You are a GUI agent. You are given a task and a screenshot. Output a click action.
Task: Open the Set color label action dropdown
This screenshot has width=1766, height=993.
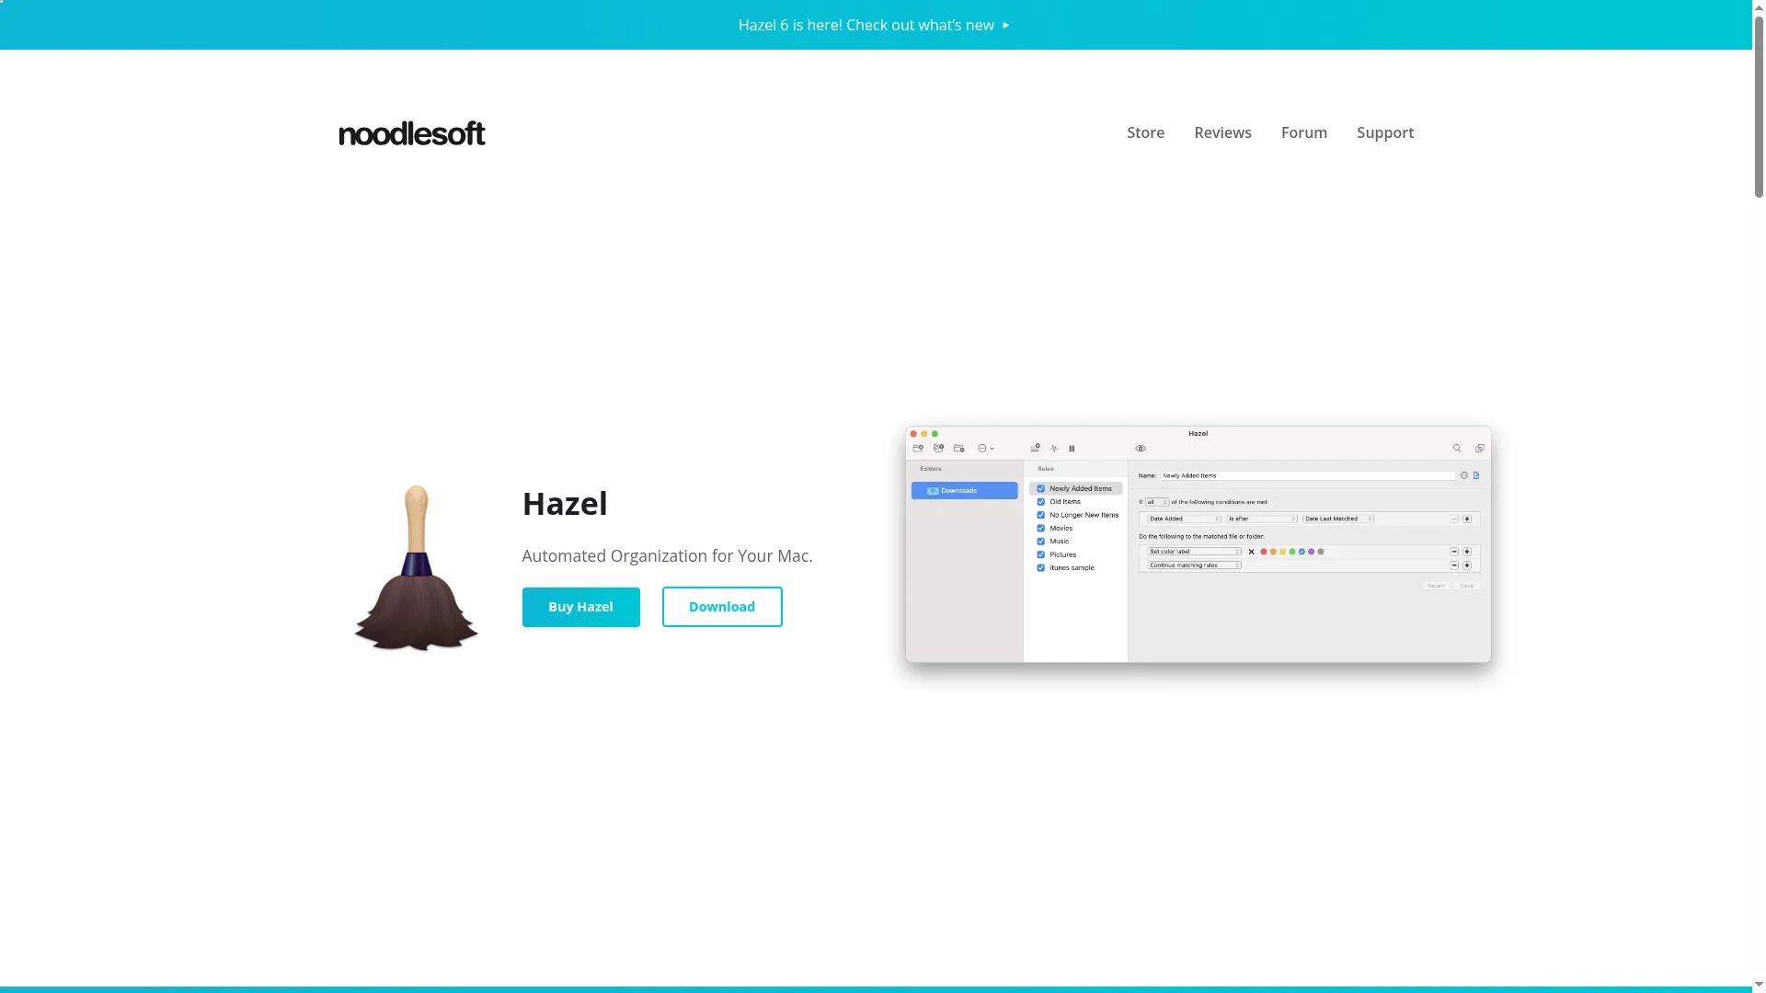(x=1194, y=552)
